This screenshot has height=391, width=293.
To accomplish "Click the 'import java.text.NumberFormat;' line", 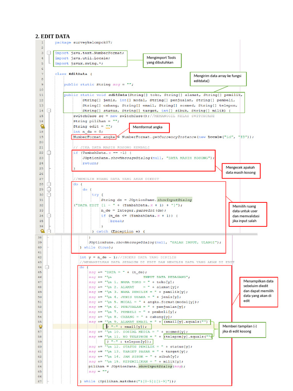I will tap(89, 53).
